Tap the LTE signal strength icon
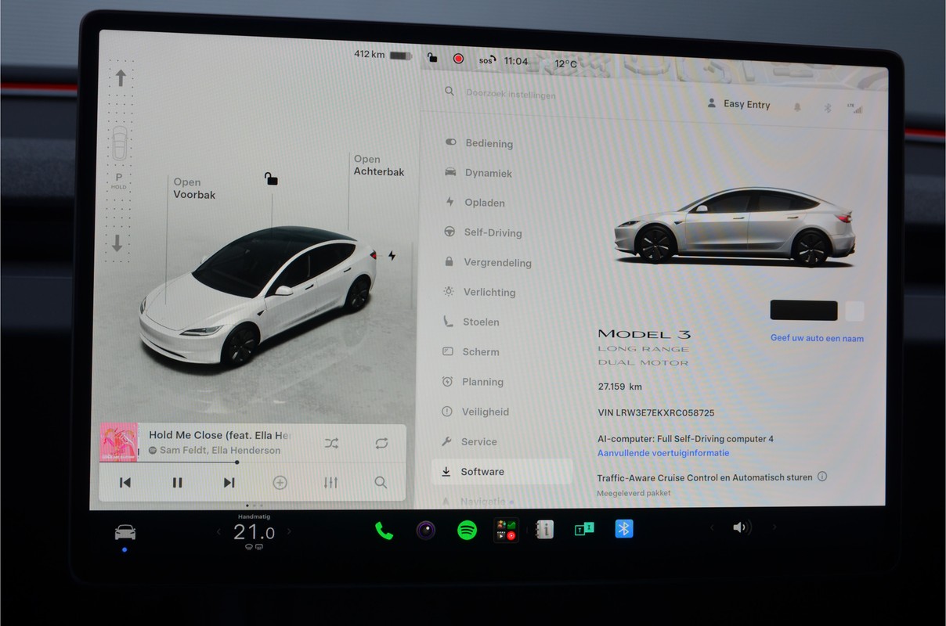This screenshot has height=626, width=946. 854,109
